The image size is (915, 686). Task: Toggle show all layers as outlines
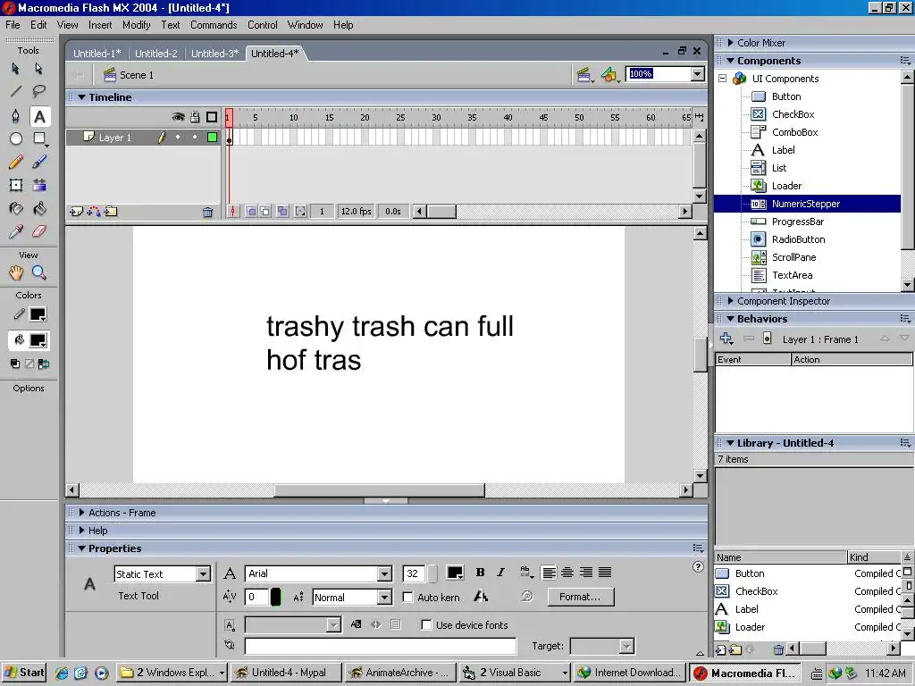click(212, 117)
